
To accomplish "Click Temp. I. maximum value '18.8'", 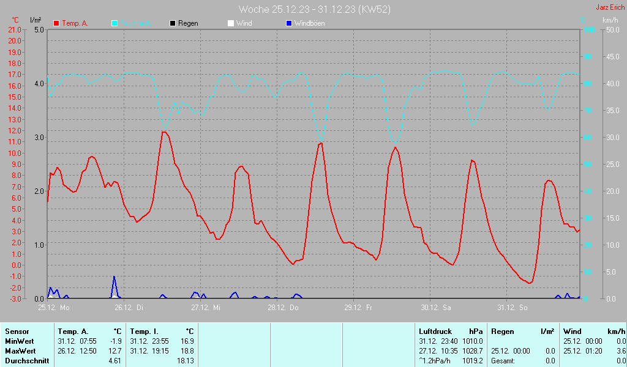I will (187, 351).
